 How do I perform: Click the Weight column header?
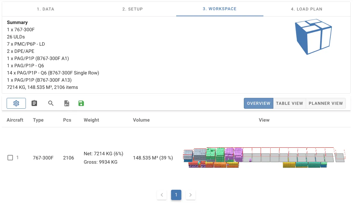(91, 120)
